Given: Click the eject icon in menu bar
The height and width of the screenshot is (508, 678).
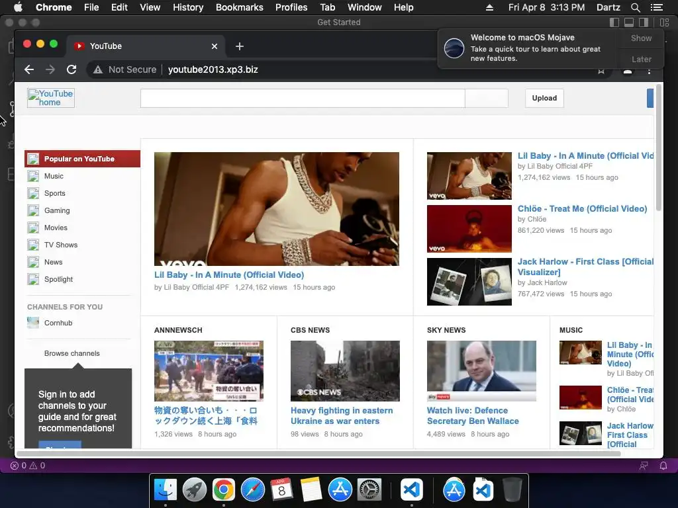Looking at the screenshot, I should click(489, 7).
